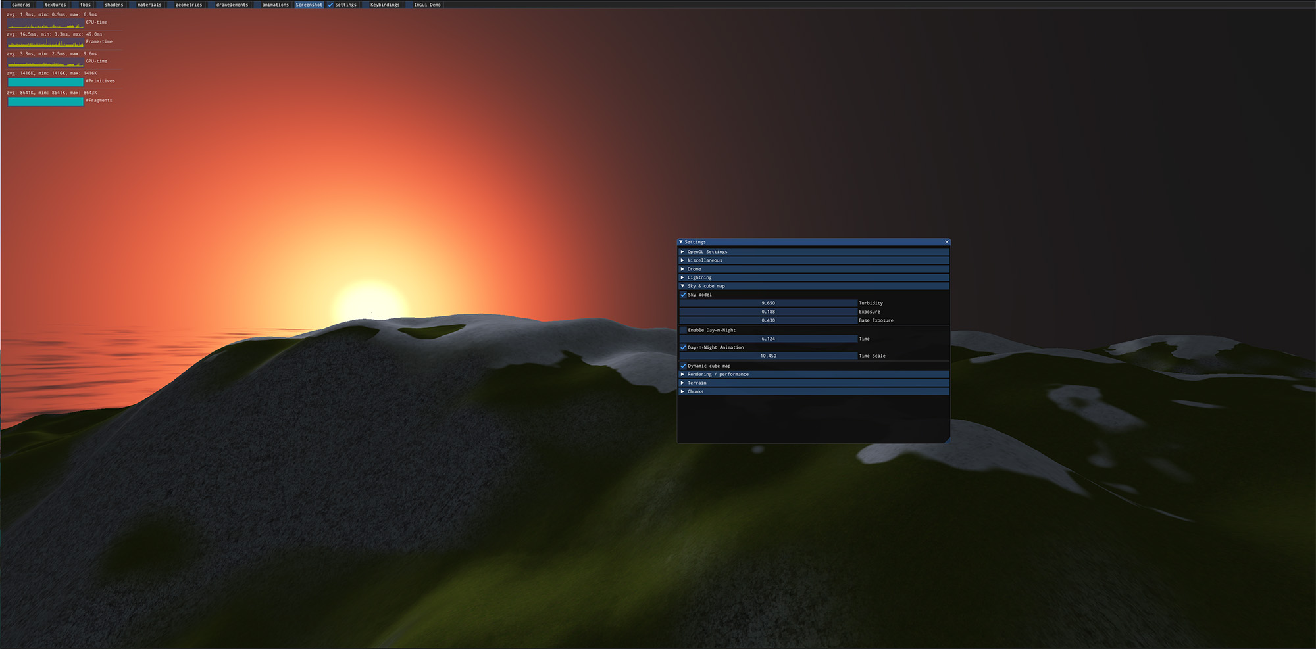
Task: Uncheck the Day-n-Night Animation checkbox
Action: click(x=683, y=347)
